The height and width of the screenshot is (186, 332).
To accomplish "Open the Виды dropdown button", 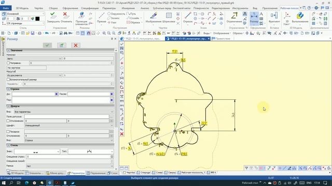I will point(207,33).
